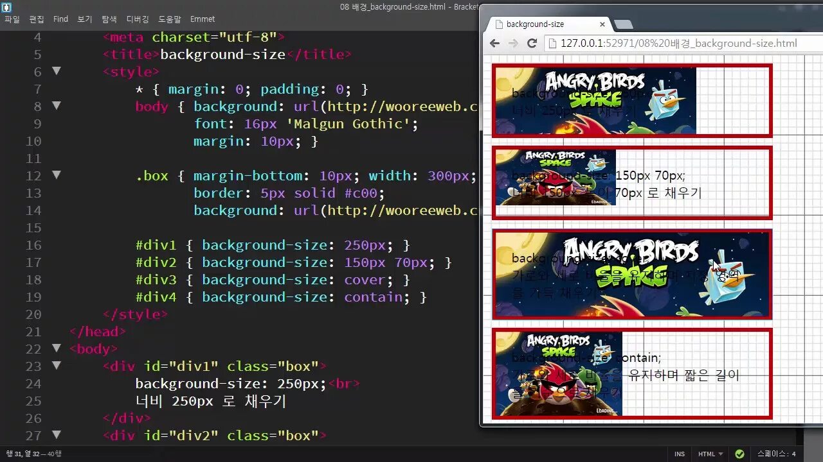Click the green checkmark linting status icon
The height and width of the screenshot is (462, 823).
tap(739, 454)
